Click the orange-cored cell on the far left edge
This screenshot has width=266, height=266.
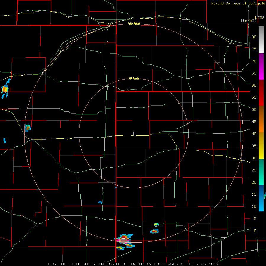[5, 88]
